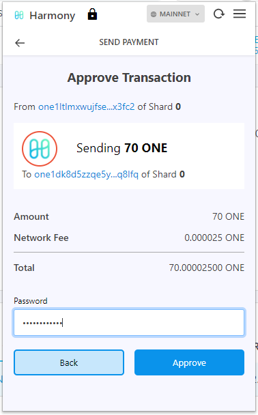
Task: Click the Back button
Action: coord(69,362)
